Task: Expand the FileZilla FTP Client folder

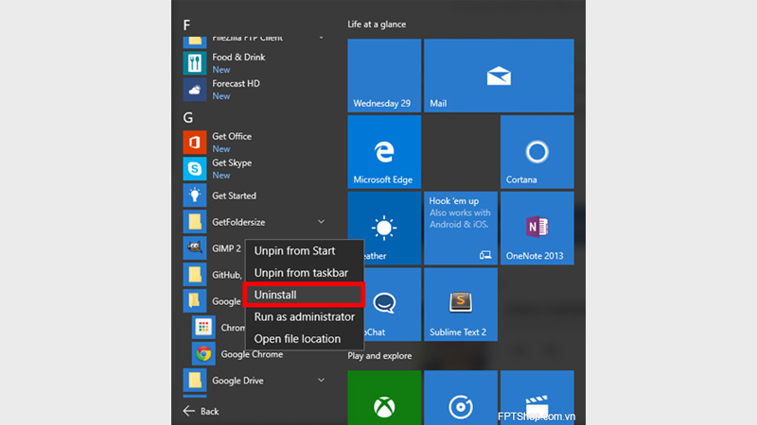Action: coord(322,38)
